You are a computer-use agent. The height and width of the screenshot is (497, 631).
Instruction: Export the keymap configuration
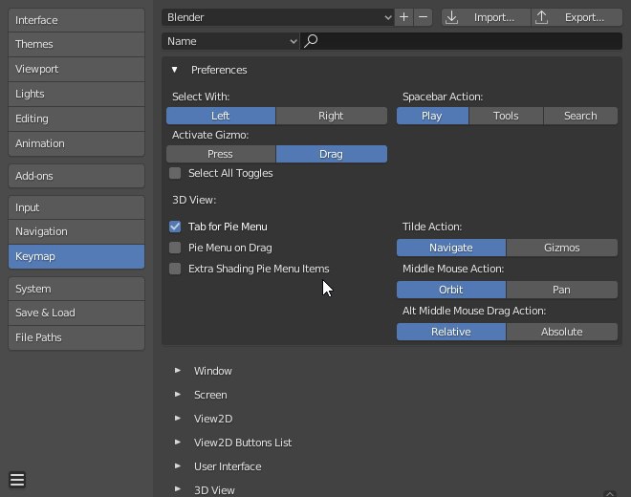[577, 17]
